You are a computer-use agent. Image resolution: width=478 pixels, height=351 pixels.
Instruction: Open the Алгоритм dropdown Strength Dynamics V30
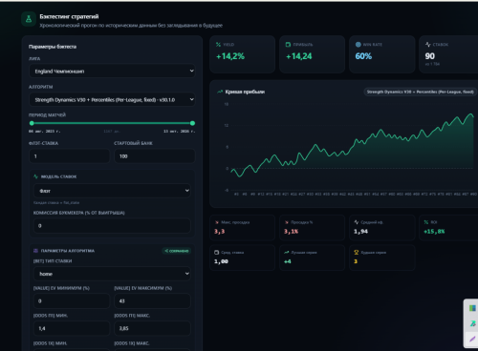pos(112,99)
